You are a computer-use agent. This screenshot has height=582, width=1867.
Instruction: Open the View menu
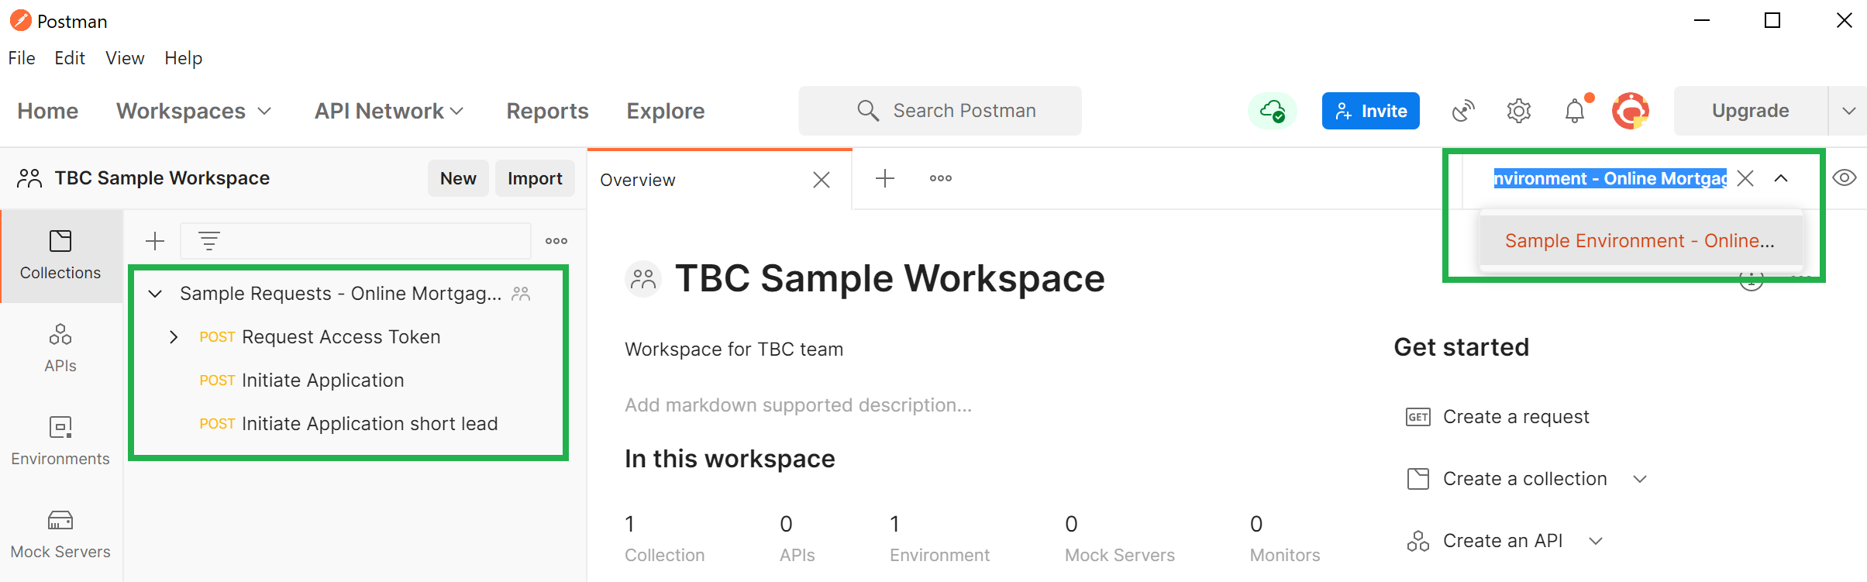(x=125, y=58)
